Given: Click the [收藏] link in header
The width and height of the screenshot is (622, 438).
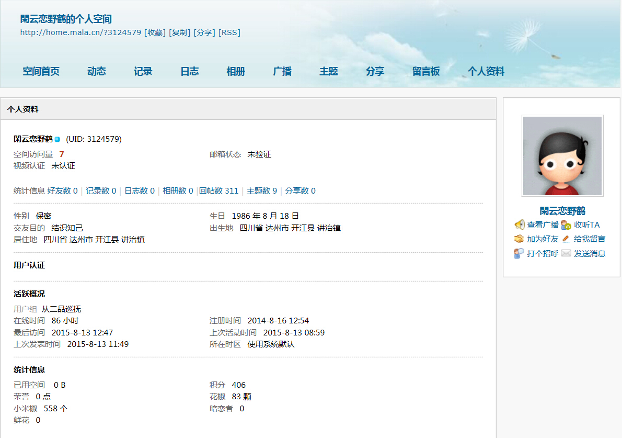Looking at the screenshot, I should (x=155, y=32).
